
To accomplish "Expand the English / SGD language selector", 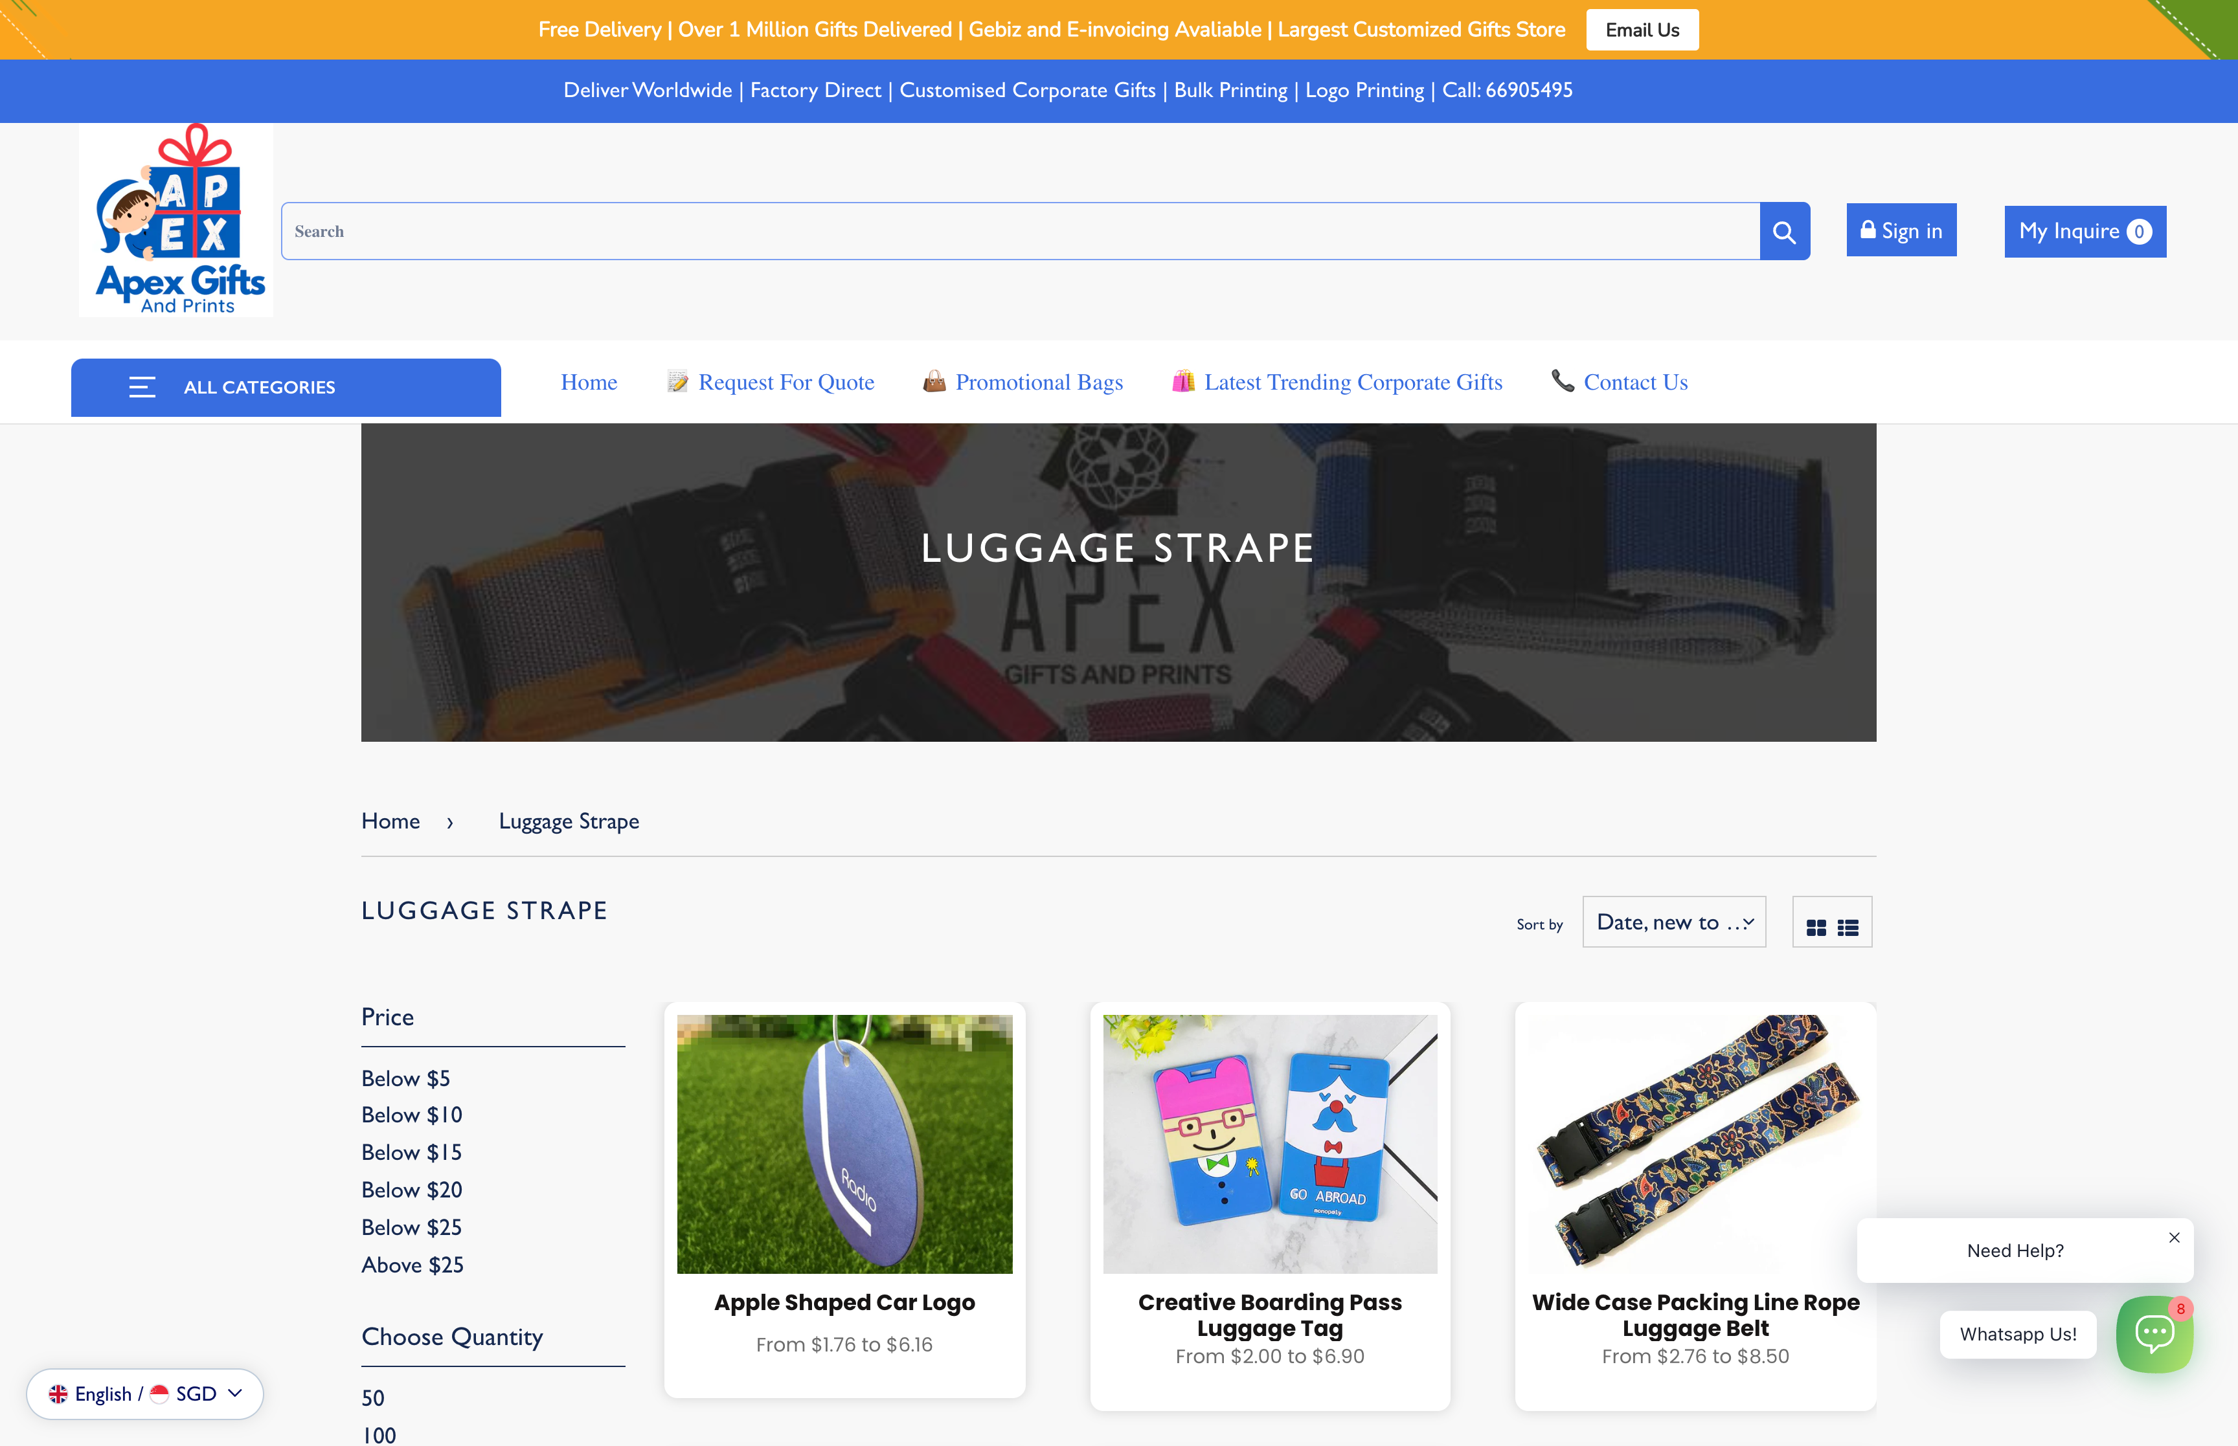I will (146, 1394).
